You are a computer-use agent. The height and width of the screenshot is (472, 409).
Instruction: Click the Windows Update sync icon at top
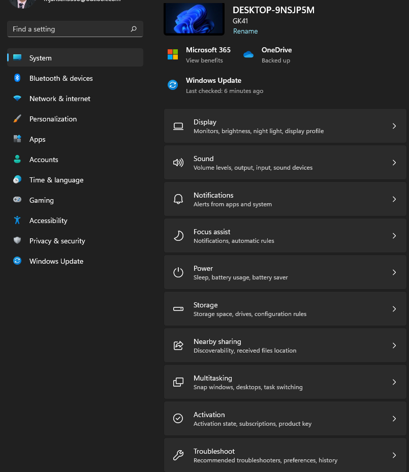click(173, 85)
